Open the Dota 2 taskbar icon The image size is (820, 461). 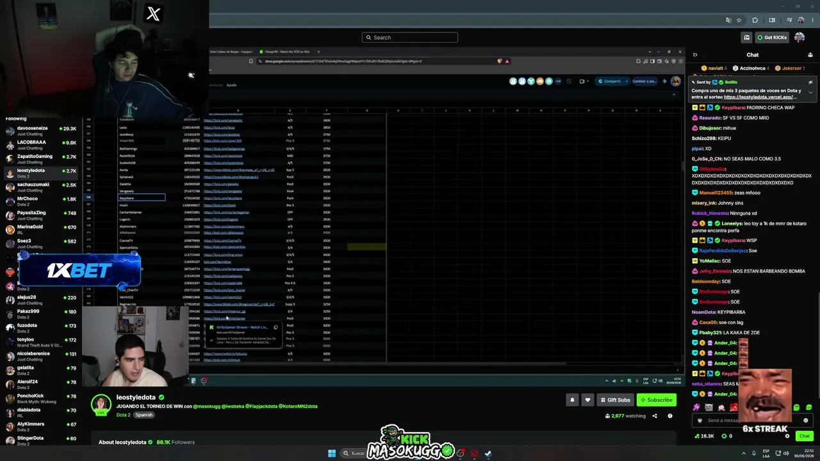coord(474,453)
